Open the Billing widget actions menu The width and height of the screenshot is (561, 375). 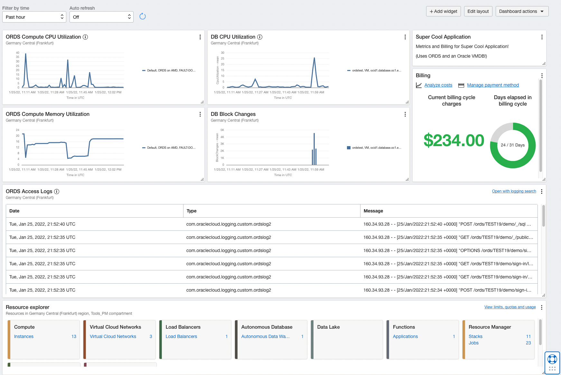click(x=542, y=76)
